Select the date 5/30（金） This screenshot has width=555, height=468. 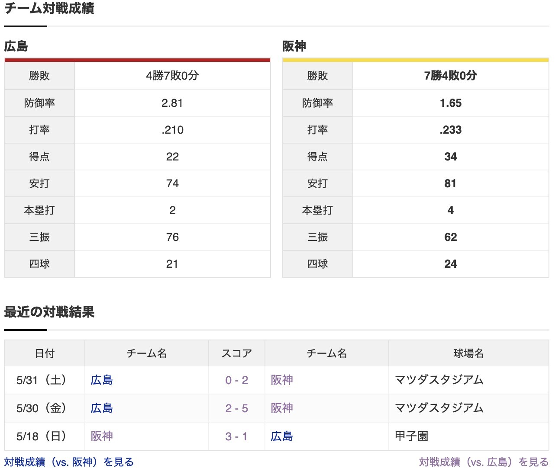42,408
